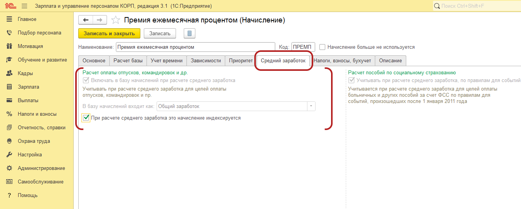Expand the Общий заработок dropdown arrow
Image resolution: width=521 pixels, height=209 pixels.
[x=311, y=106]
